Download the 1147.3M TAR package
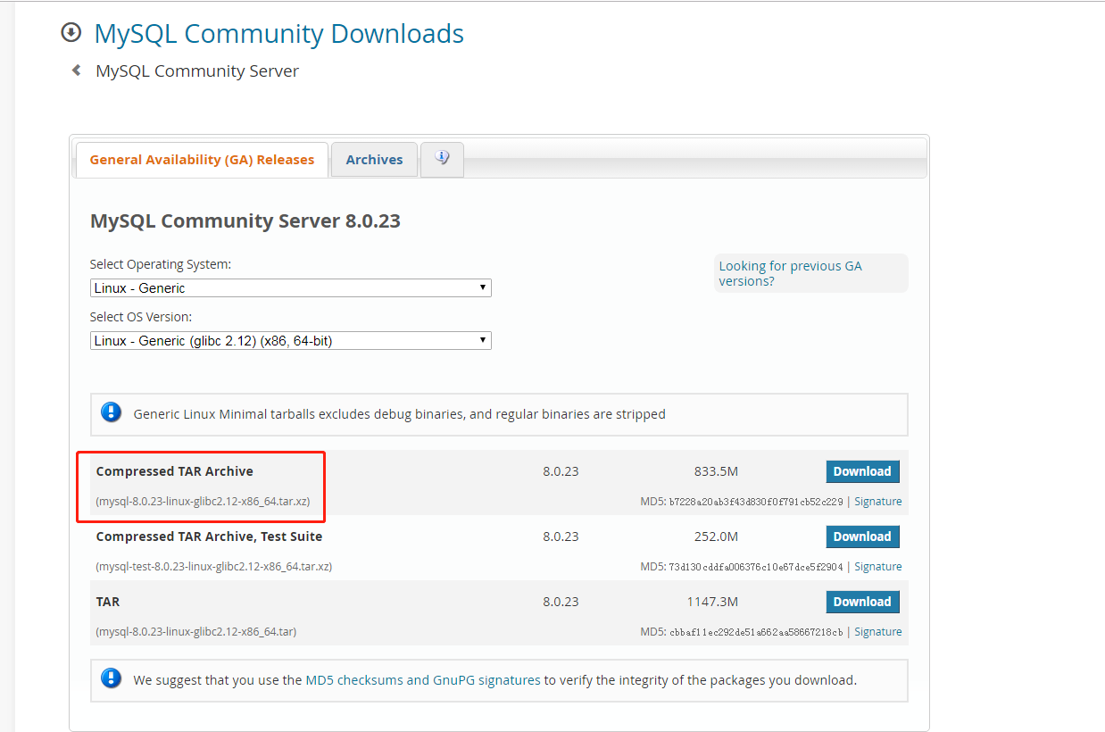The image size is (1105, 732). [x=862, y=602]
